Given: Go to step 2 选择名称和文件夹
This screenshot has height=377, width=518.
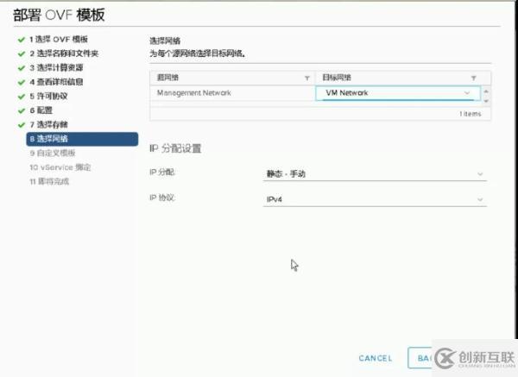Looking at the screenshot, I should 64,53.
